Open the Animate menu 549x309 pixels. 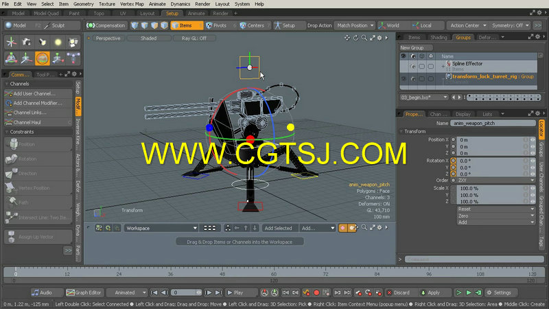[157, 4]
